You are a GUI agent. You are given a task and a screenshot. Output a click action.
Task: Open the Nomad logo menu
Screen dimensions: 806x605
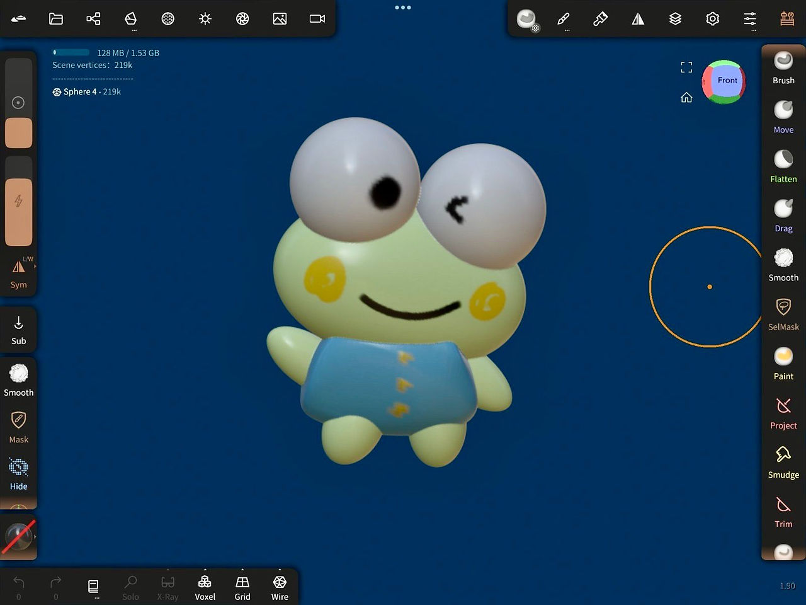pos(18,19)
